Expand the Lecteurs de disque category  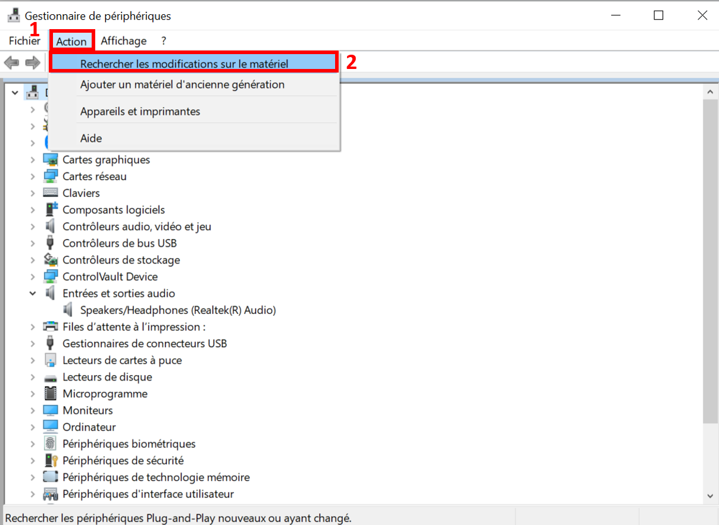tap(33, 377)
